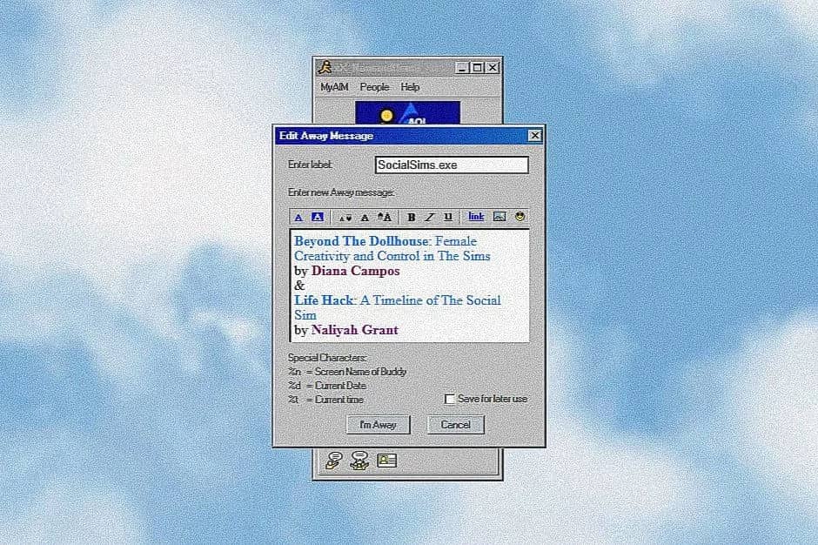Insert a hyperlink with link button
Screen dimensions: 818x545
click(x=476, y=217)
